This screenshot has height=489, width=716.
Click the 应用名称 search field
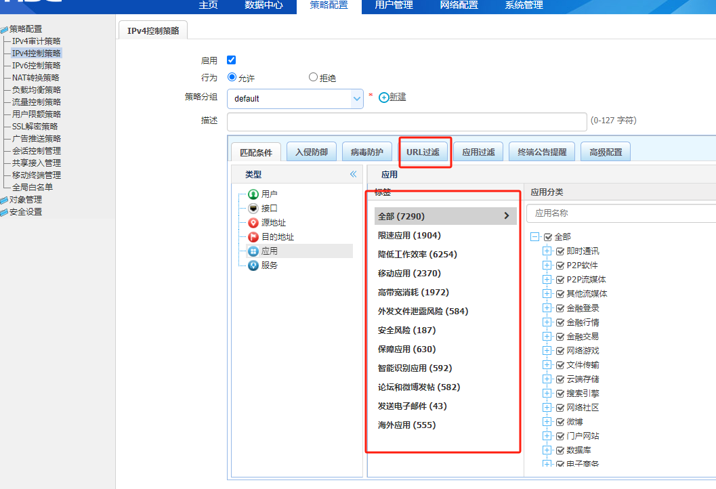621,213
